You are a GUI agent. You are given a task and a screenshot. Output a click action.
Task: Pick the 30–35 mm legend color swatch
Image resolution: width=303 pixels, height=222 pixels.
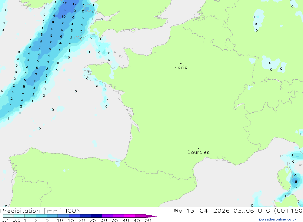coord(108,216)
